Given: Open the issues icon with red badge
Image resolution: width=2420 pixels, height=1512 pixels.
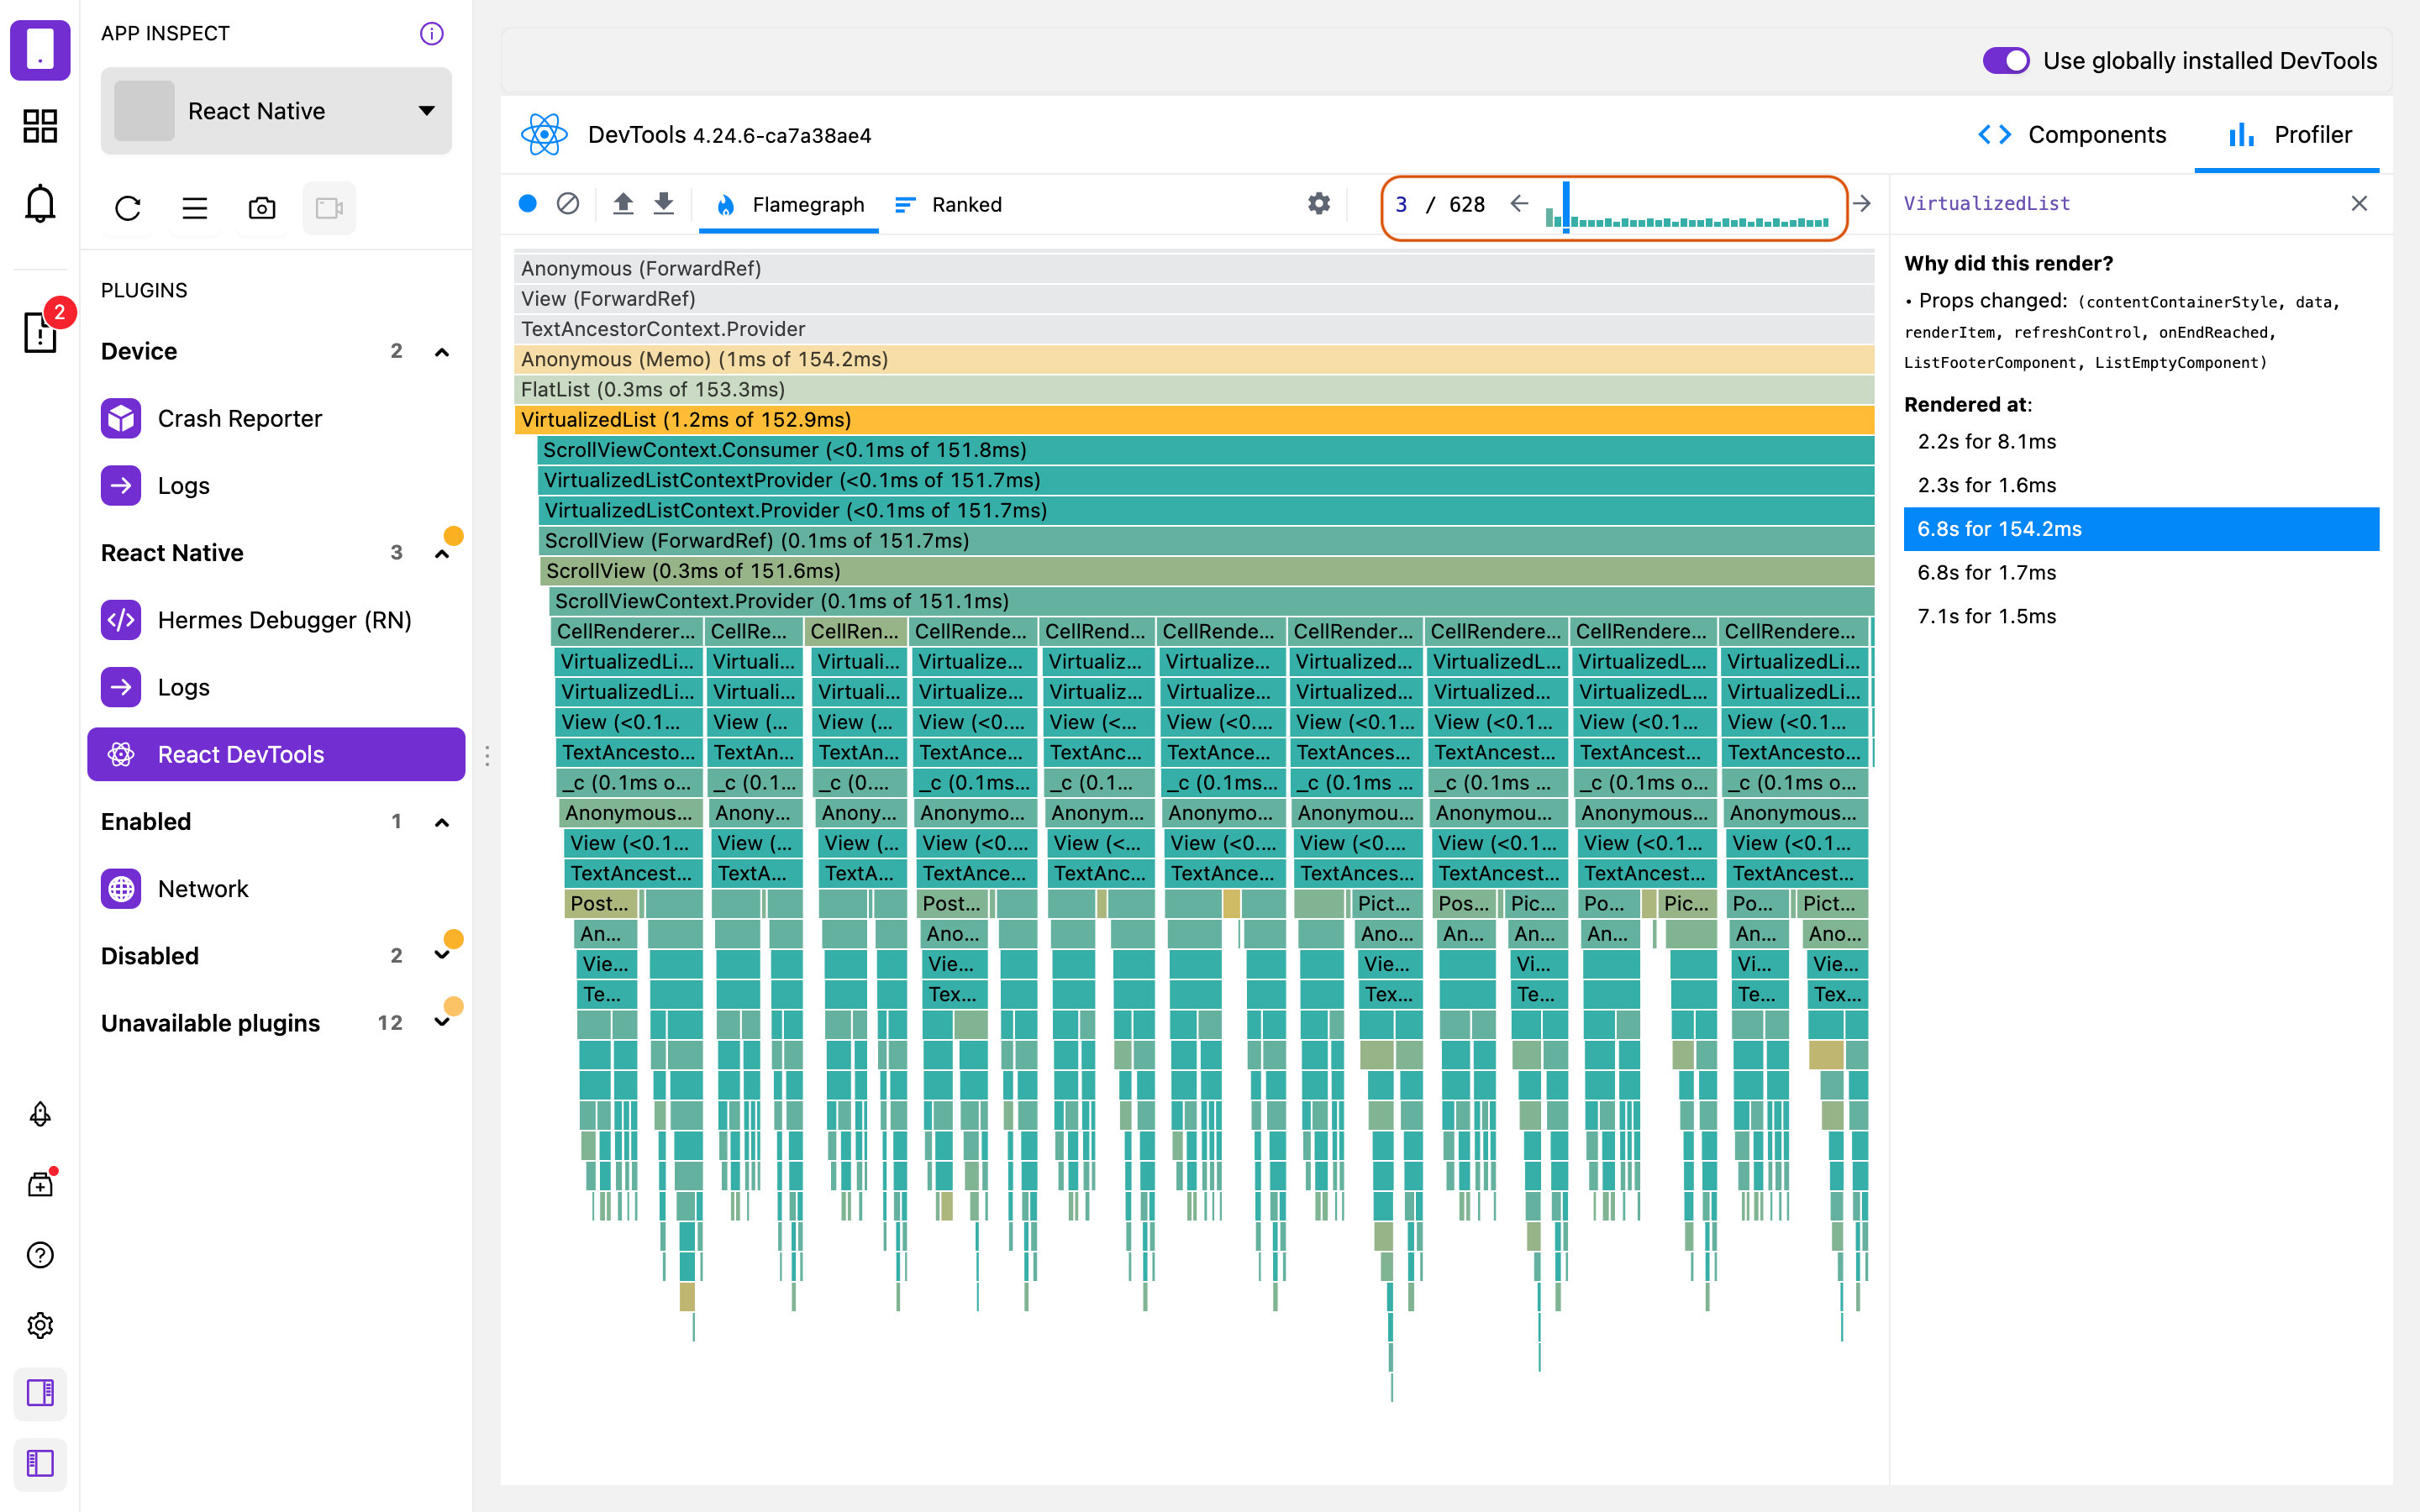Looking at the screenshot, I should [40, 331].
